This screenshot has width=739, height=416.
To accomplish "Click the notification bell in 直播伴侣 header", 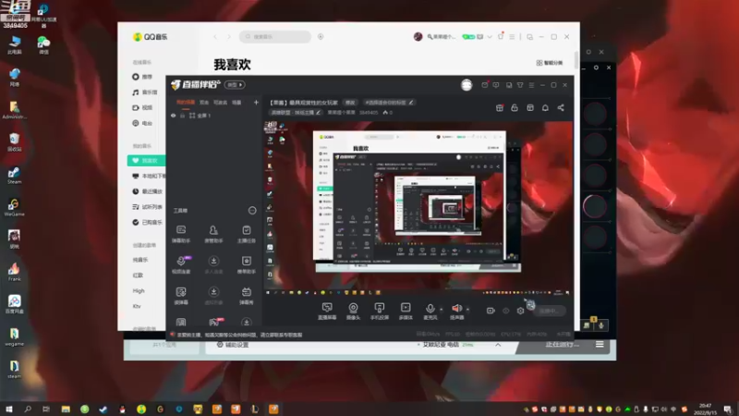I will click(545, 108).
